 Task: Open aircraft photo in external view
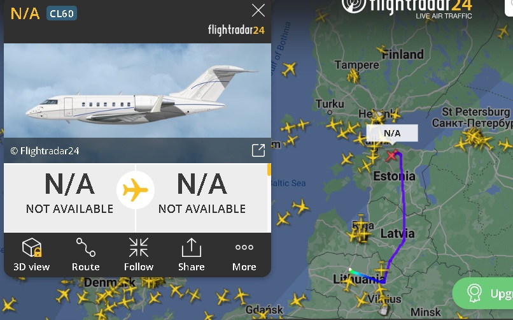(x=258, y=150)
